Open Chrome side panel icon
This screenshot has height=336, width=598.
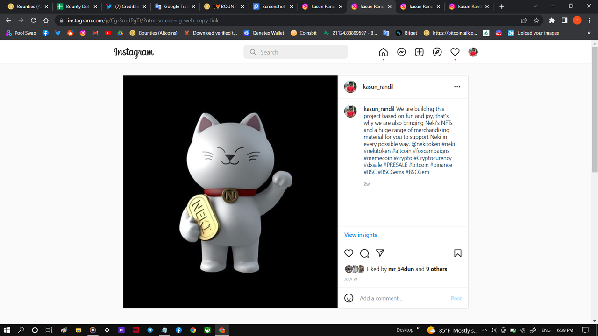pos(564,21)
